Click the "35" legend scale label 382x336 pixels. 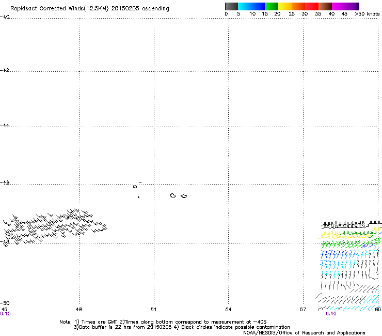318,14
